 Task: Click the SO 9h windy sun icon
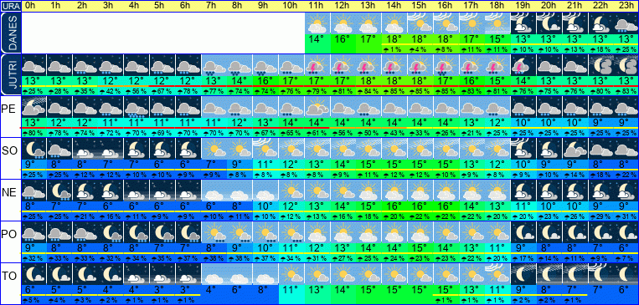[265, 149]
